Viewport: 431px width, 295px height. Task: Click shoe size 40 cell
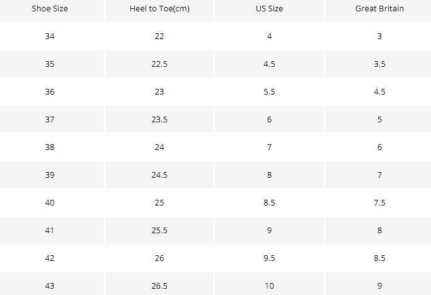click(50, 202)
